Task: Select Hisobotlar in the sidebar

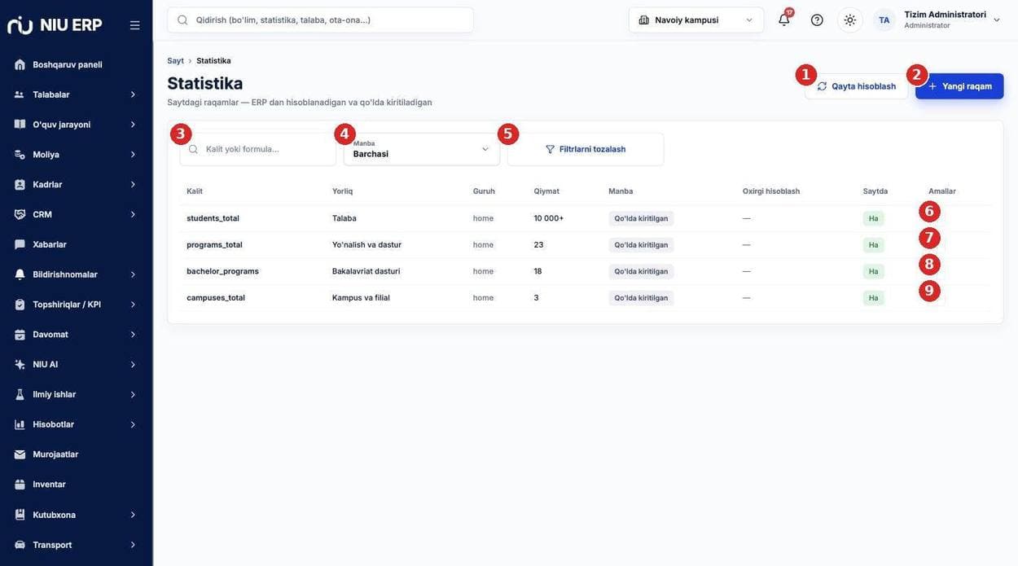Action: point(77,424)
